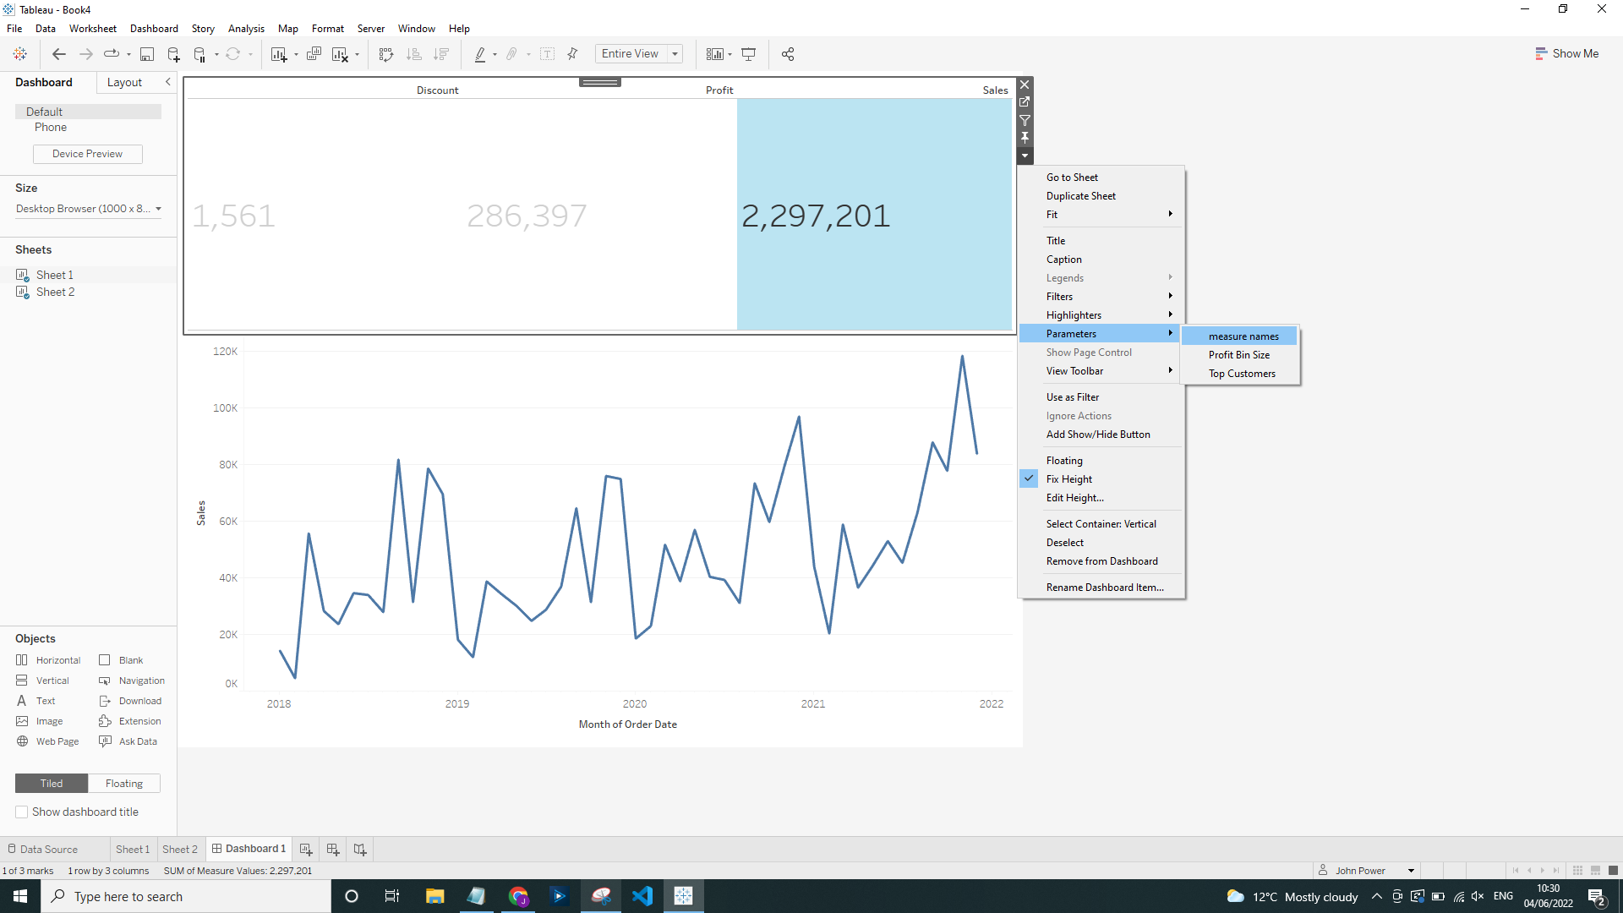The height and width of the screenshot is (913, 1623).
Task: Select Profit Bin Size parameter
Action: 1240,355
